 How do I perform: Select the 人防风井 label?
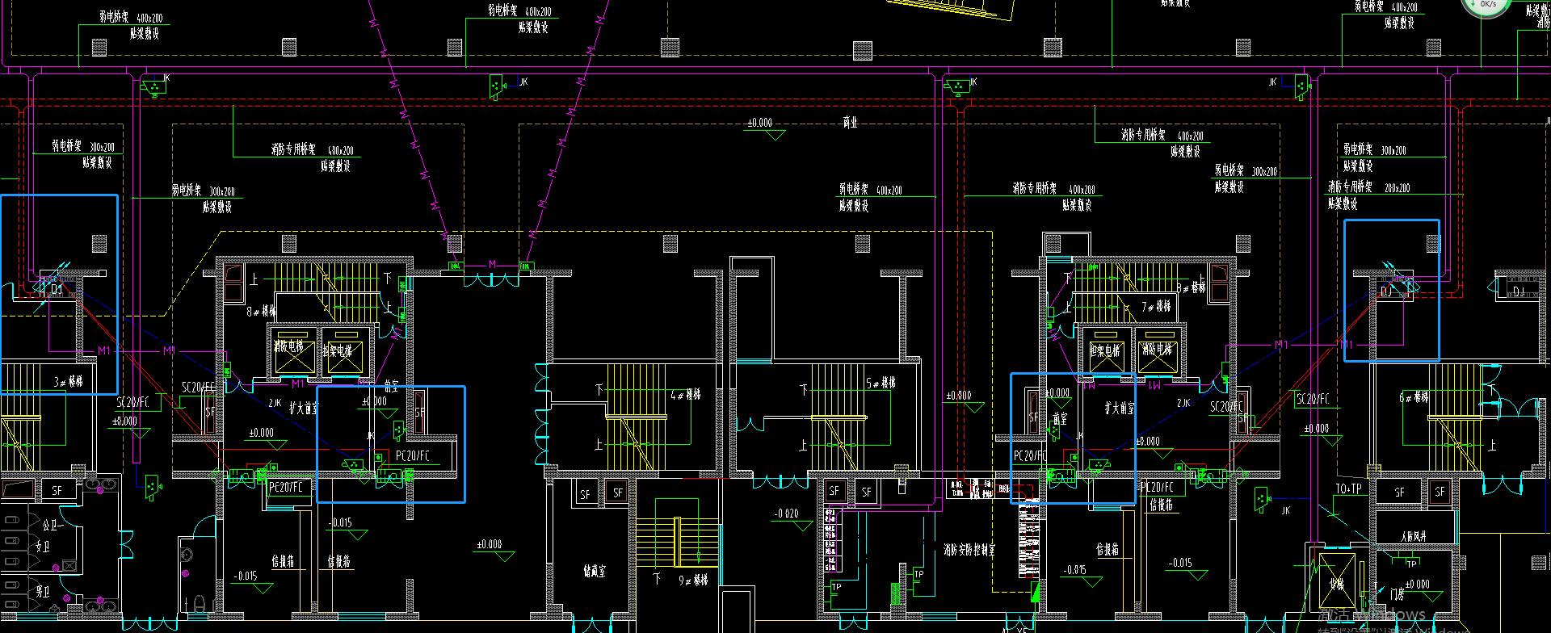tap(1414, 536)
